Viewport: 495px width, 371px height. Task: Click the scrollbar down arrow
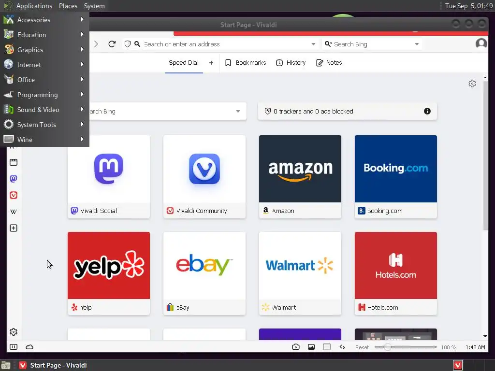click(485, 336)
